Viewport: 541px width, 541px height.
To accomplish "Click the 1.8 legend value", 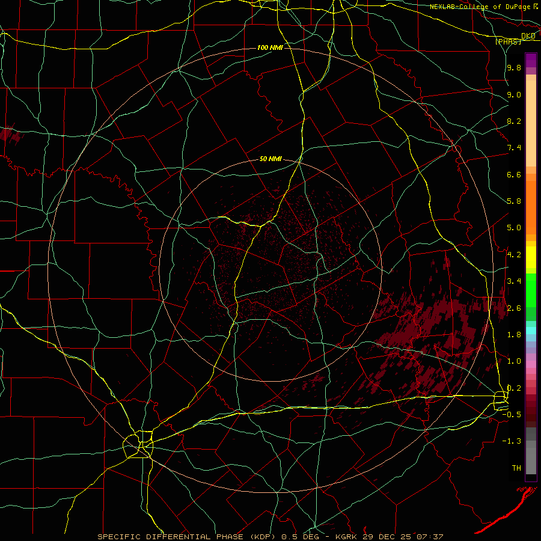I will (x=514, y=335).
